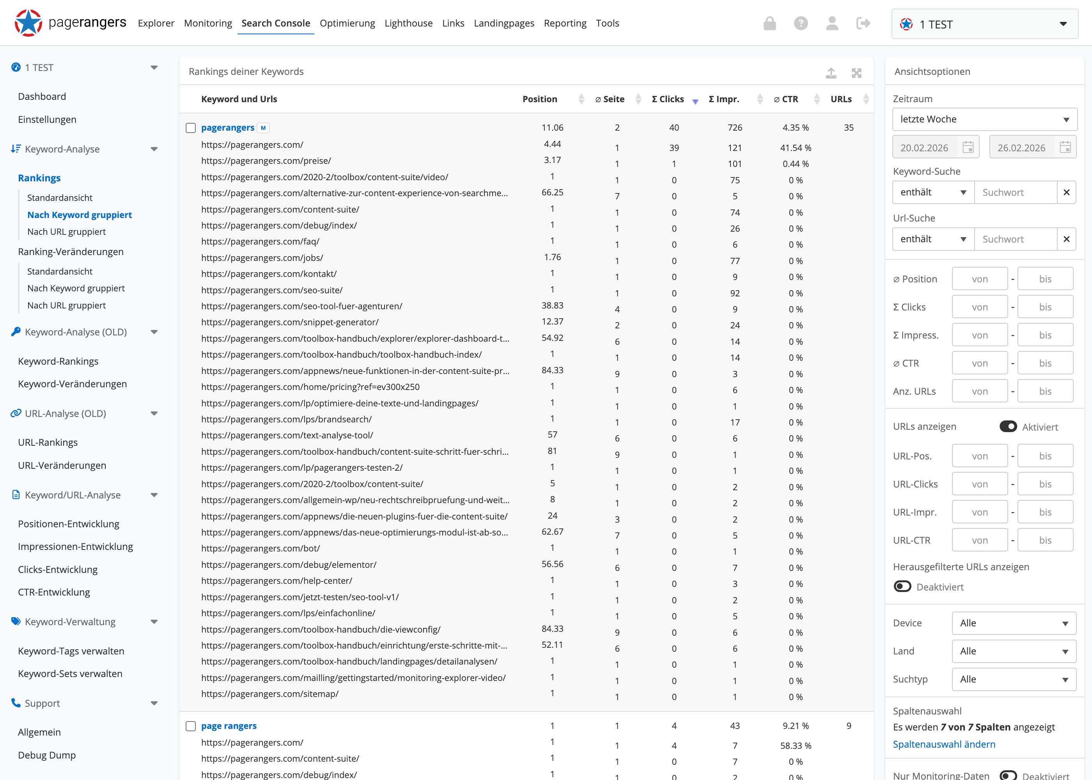Click the Suchwort input under Url-Suche
This screenshot has height=780, width=1092.
[1015, 239]
